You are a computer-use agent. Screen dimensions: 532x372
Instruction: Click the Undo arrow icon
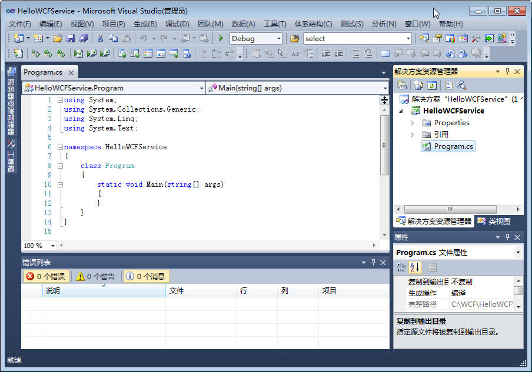coord(144,39)
